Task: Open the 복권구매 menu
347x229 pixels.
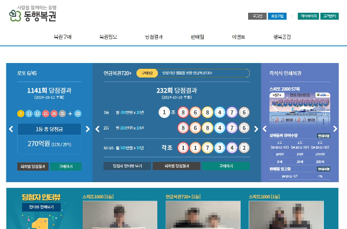Action: click(62, 37)
